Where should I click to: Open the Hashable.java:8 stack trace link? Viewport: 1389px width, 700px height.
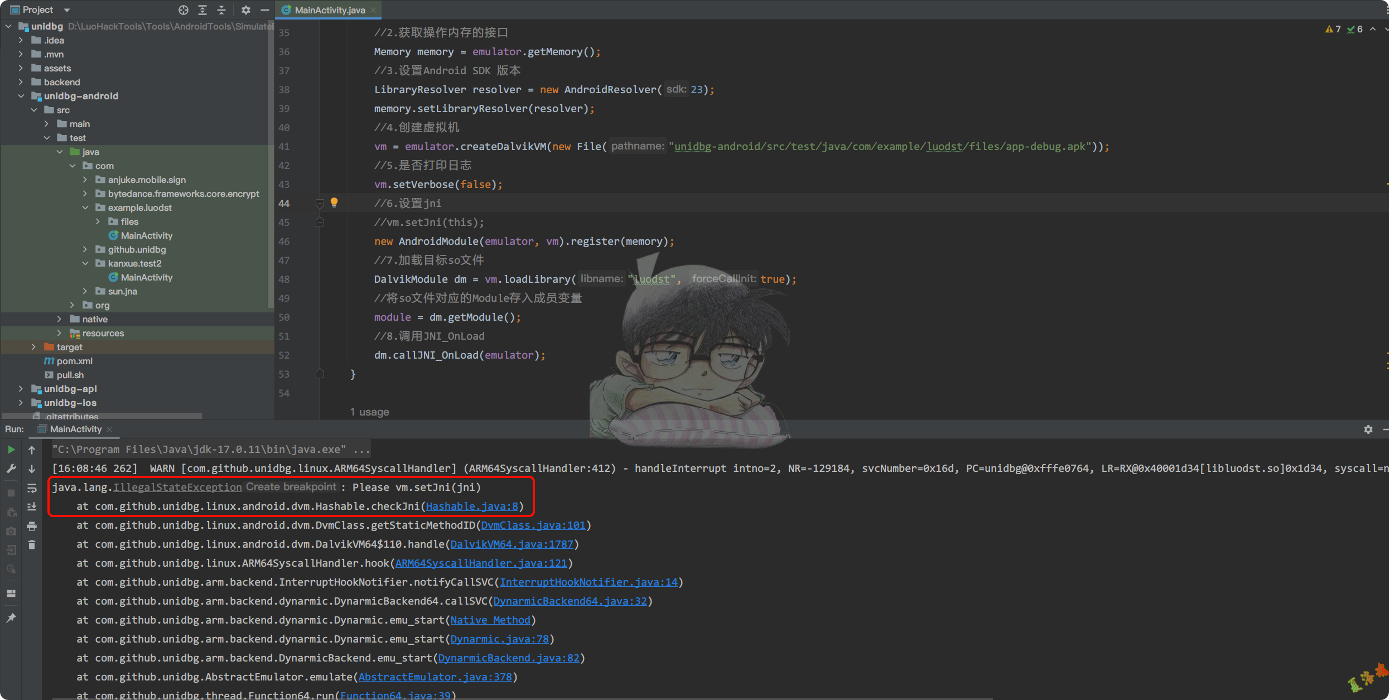click(472, 506)
